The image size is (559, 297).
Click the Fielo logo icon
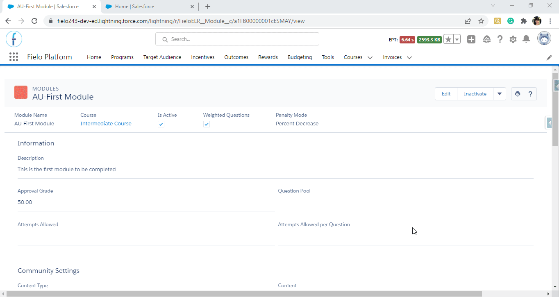pyautogui.click(x=14, y=39)
